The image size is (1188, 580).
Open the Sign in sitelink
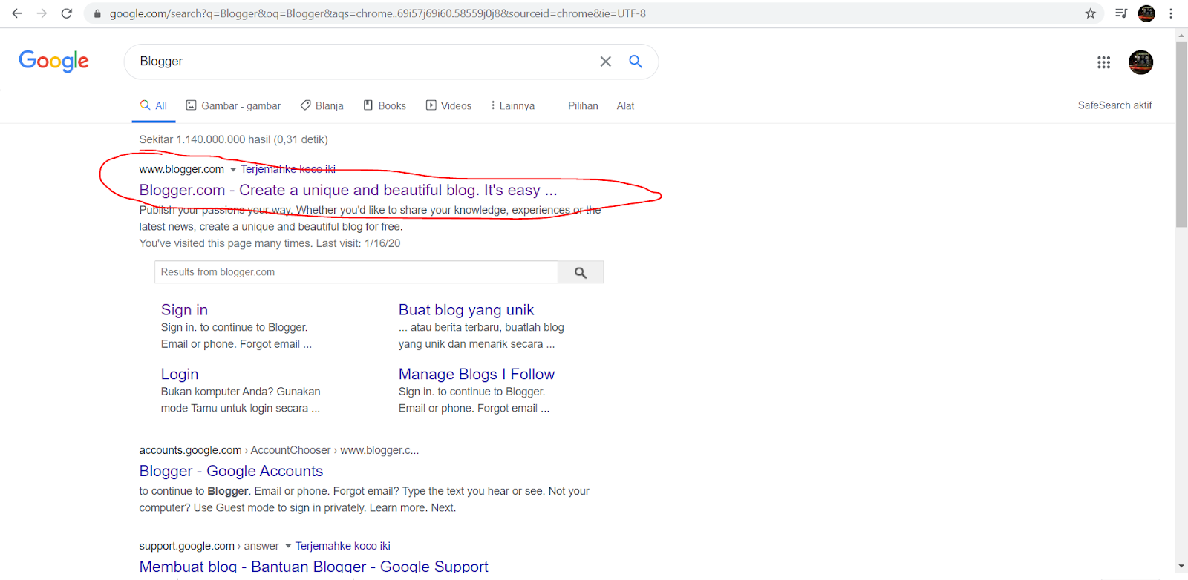(184, 309)
